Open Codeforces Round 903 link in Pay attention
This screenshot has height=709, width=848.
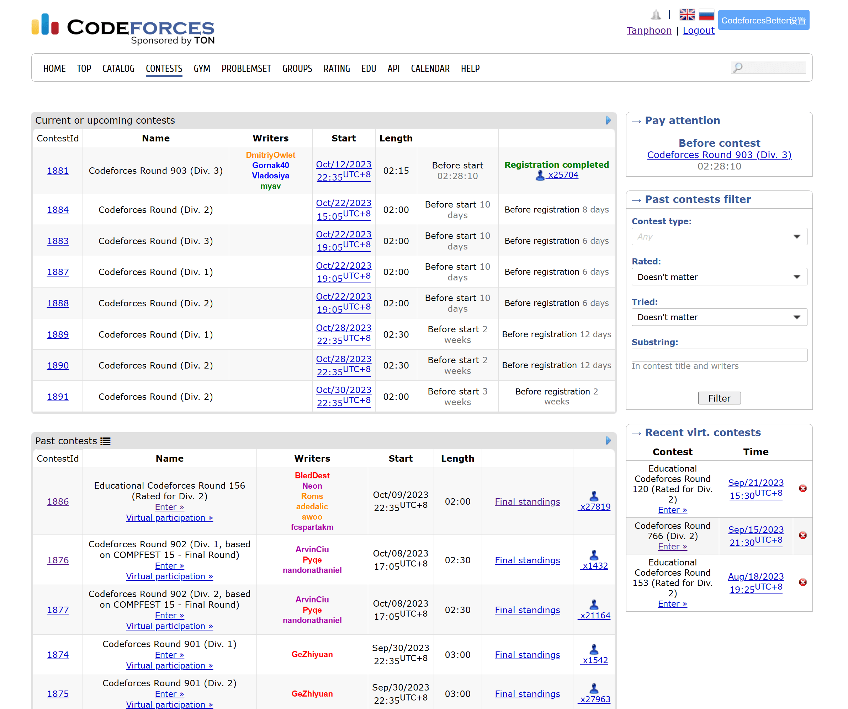coord(719,155)
